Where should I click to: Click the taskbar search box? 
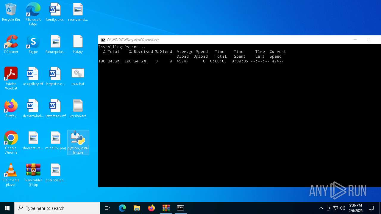pos(57,208)
